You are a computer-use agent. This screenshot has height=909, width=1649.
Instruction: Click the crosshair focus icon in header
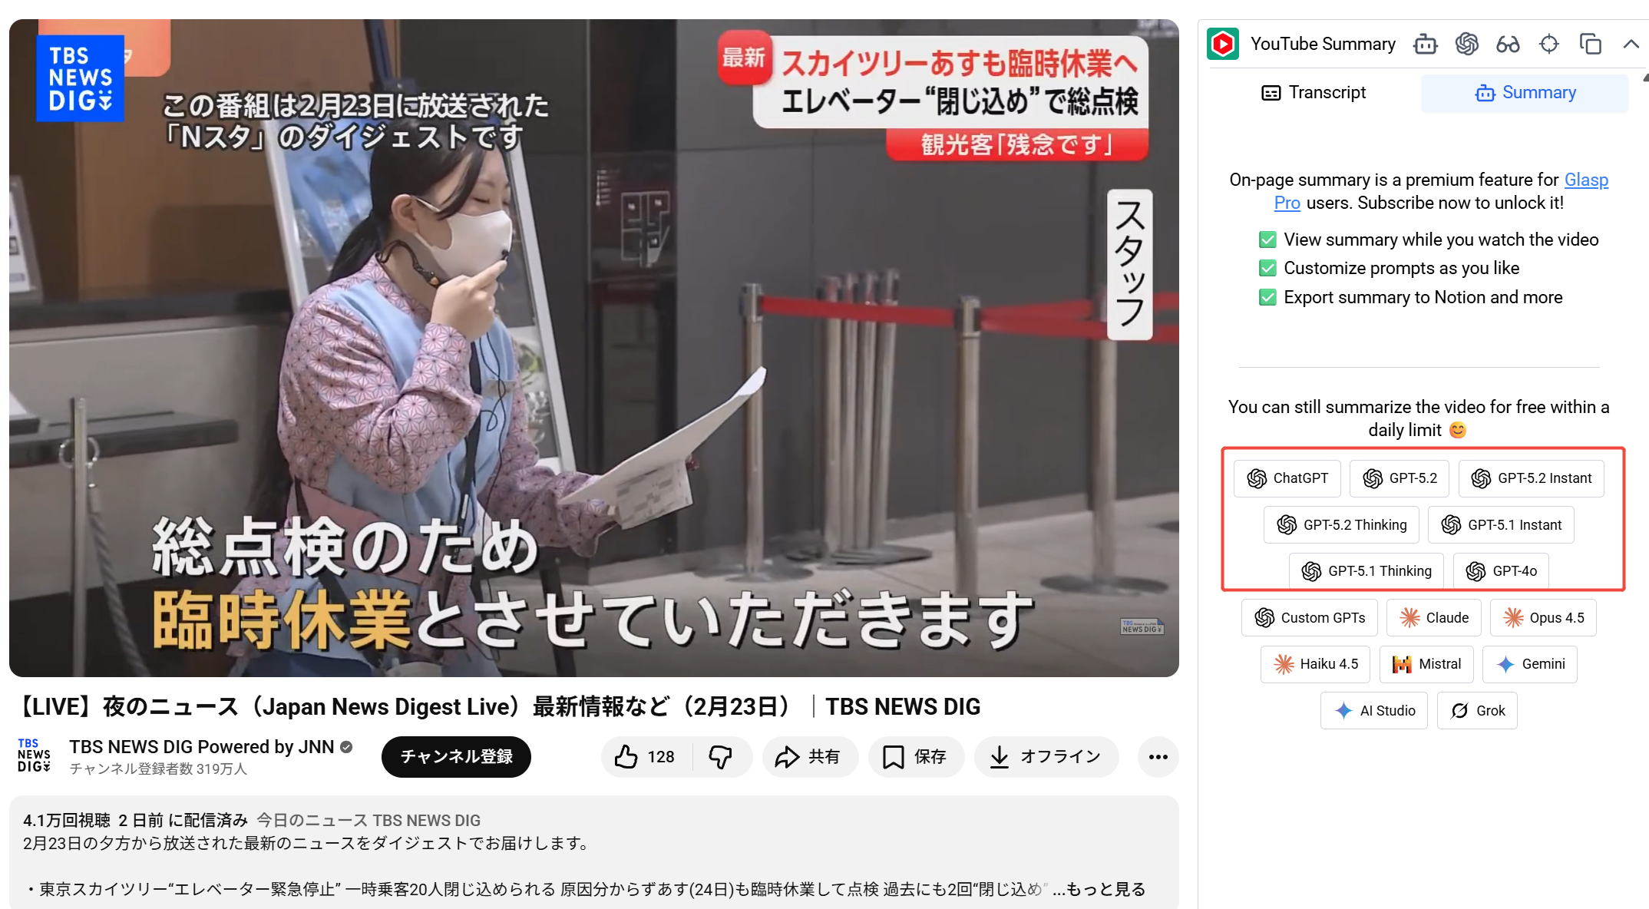[x=1549, y=45]
